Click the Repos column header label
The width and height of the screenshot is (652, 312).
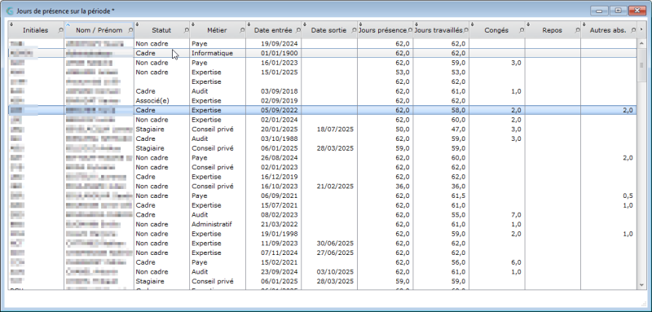(x=553, y=30)
